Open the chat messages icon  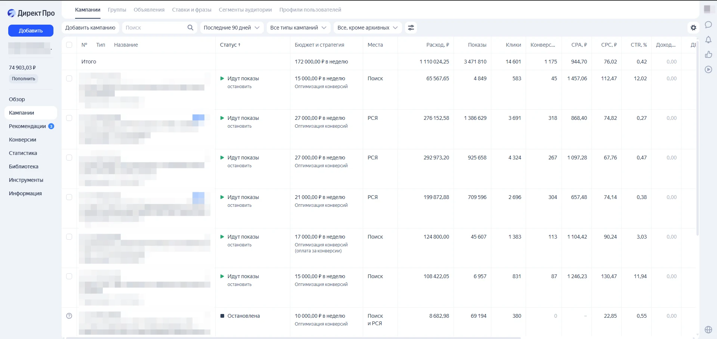[x=708, y=25]
